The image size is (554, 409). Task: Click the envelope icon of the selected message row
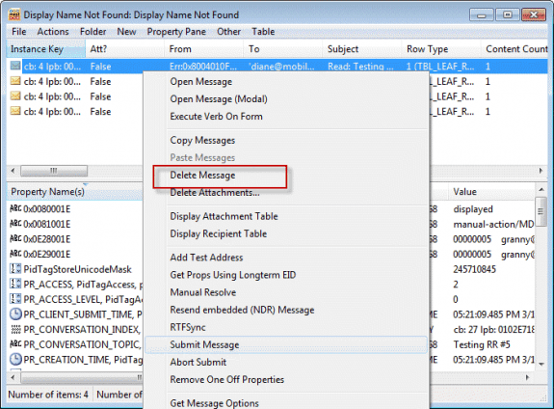coord(14,66)
